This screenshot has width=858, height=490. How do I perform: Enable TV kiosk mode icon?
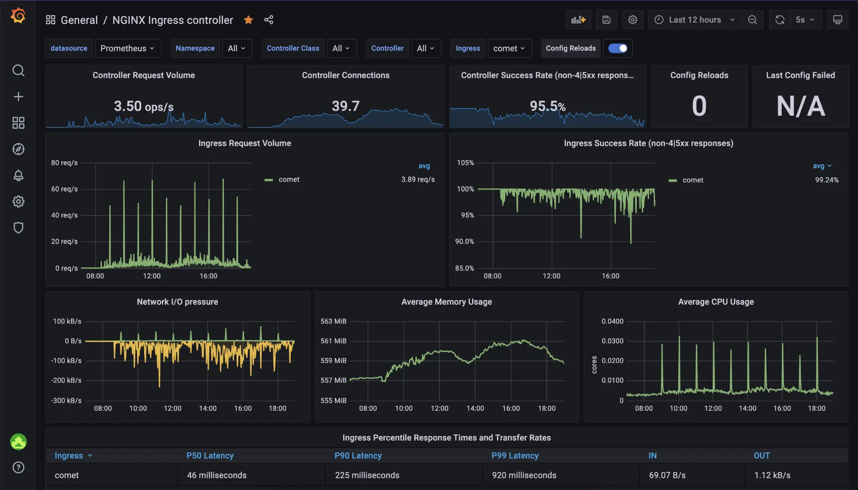tap(837, 19)
